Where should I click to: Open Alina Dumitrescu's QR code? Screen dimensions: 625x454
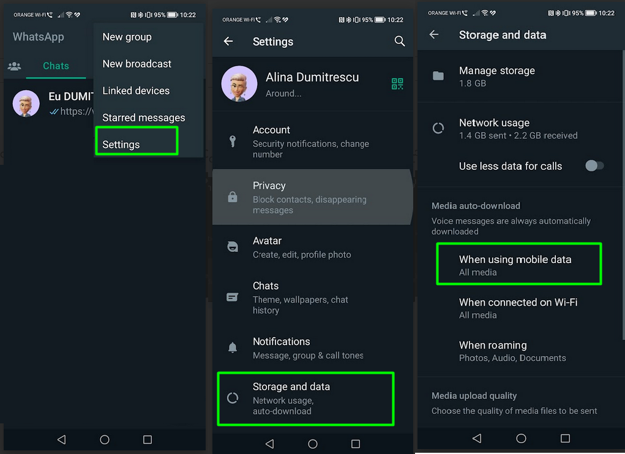click(x=397, y=84)
